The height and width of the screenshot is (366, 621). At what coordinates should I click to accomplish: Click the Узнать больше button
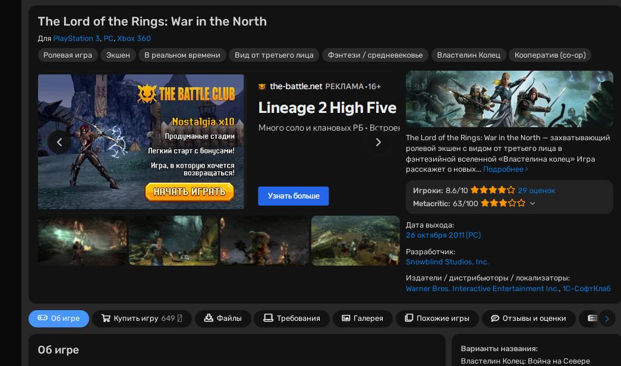click(294, 196)
